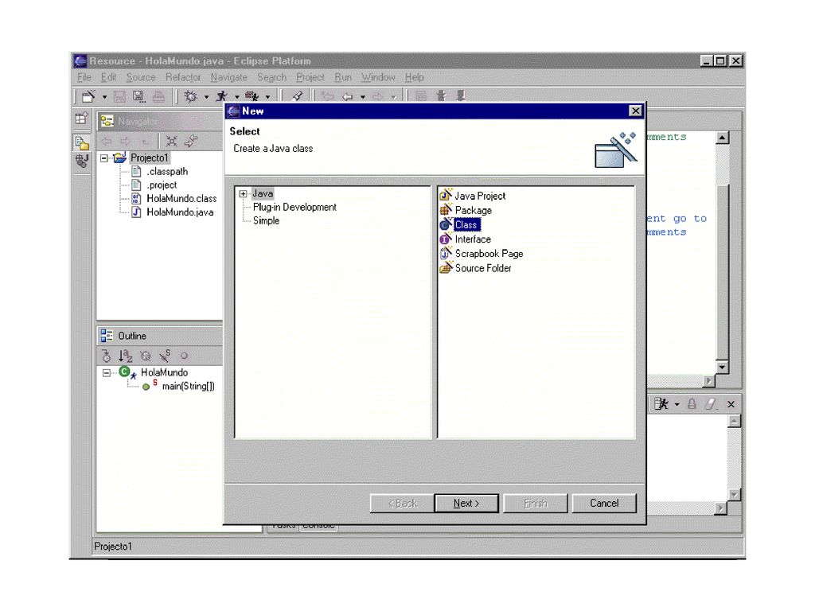Select HolaMundo.class in Navigator

(x=181, y=198)
